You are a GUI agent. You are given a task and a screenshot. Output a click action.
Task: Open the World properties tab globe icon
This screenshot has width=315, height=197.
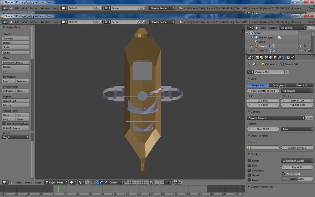coord(271,57)
